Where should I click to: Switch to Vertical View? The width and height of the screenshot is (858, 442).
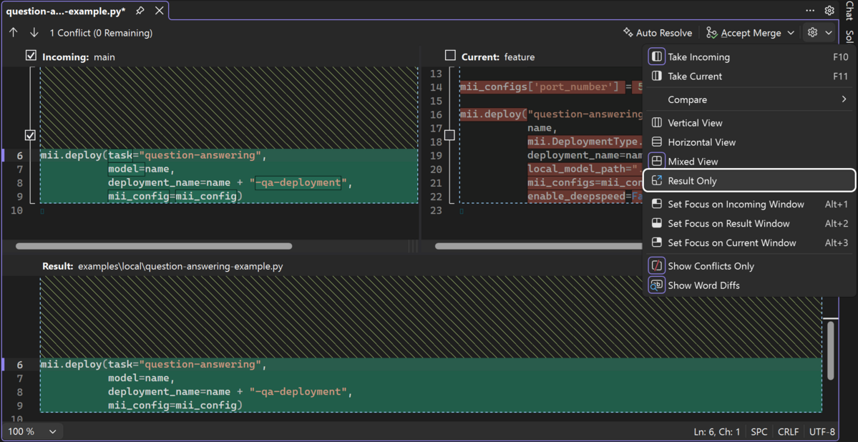[749, 123]
